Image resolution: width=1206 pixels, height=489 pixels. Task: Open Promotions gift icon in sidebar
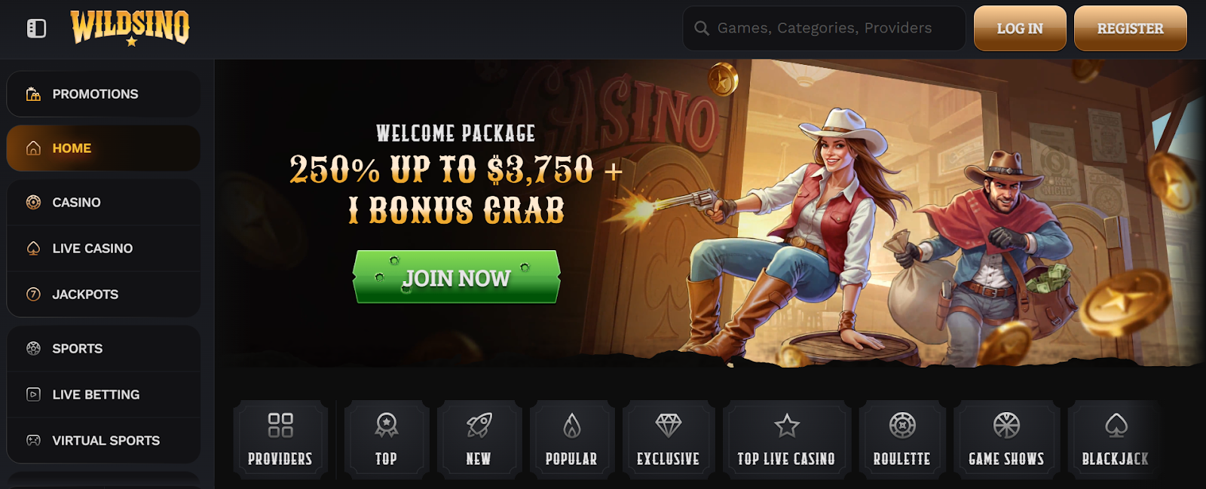33,94
